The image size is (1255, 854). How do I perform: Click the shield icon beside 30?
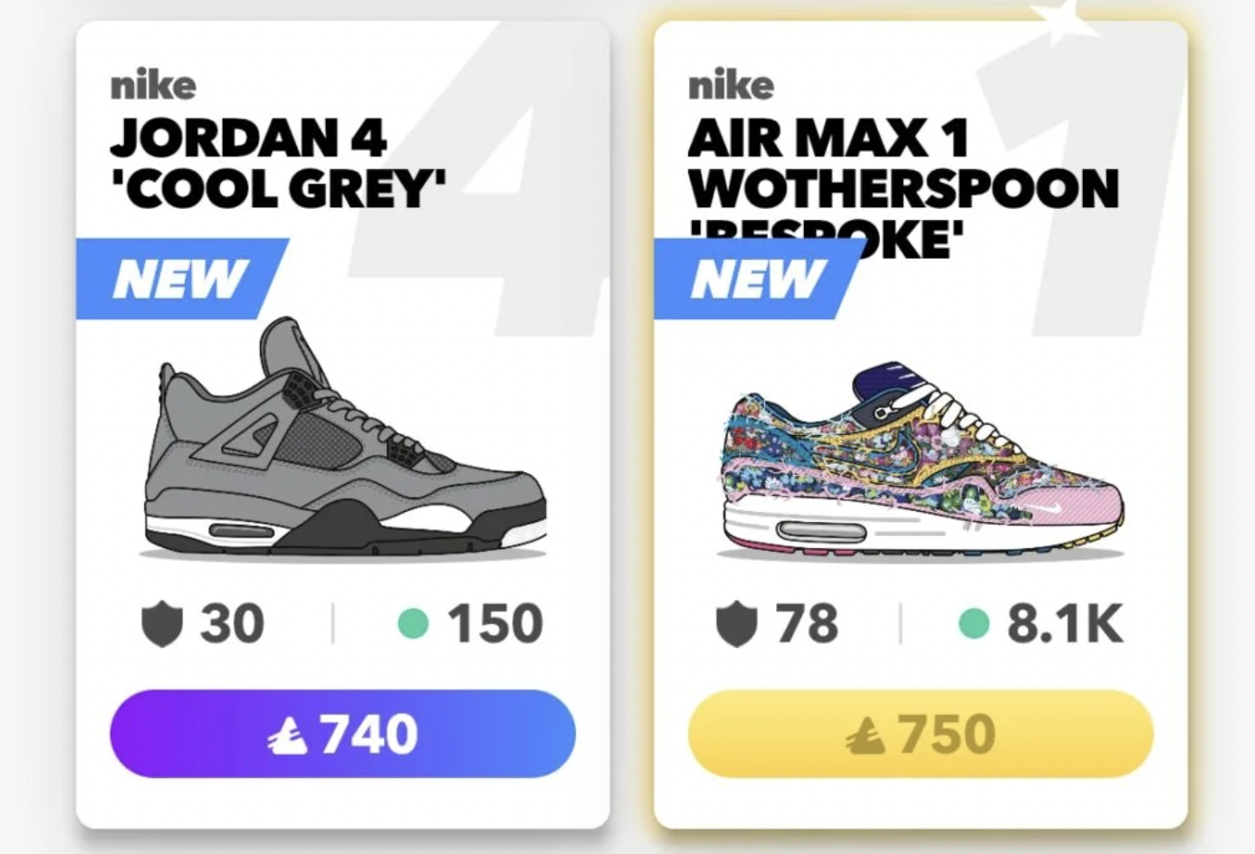pos(162,624)
